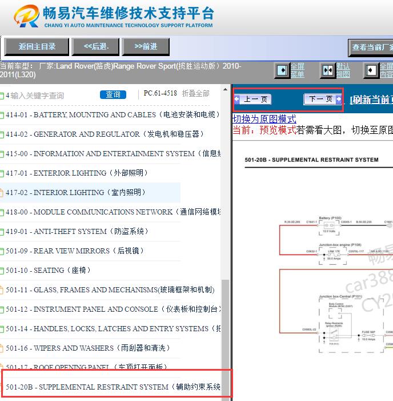
Task: Click the 全屏菜单 layout icon
Action: 282,70
